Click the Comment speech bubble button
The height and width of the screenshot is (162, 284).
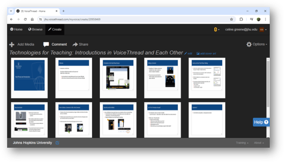coord(55,44)
